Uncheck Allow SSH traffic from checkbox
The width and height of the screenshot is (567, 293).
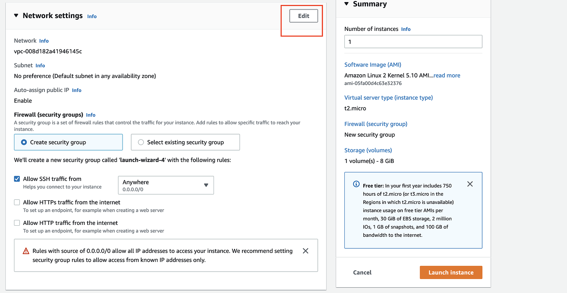coord(17,179)
